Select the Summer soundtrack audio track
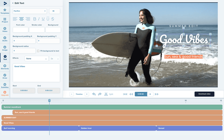Viewport: 224px width, 140px height. click(x=112, y=107)
